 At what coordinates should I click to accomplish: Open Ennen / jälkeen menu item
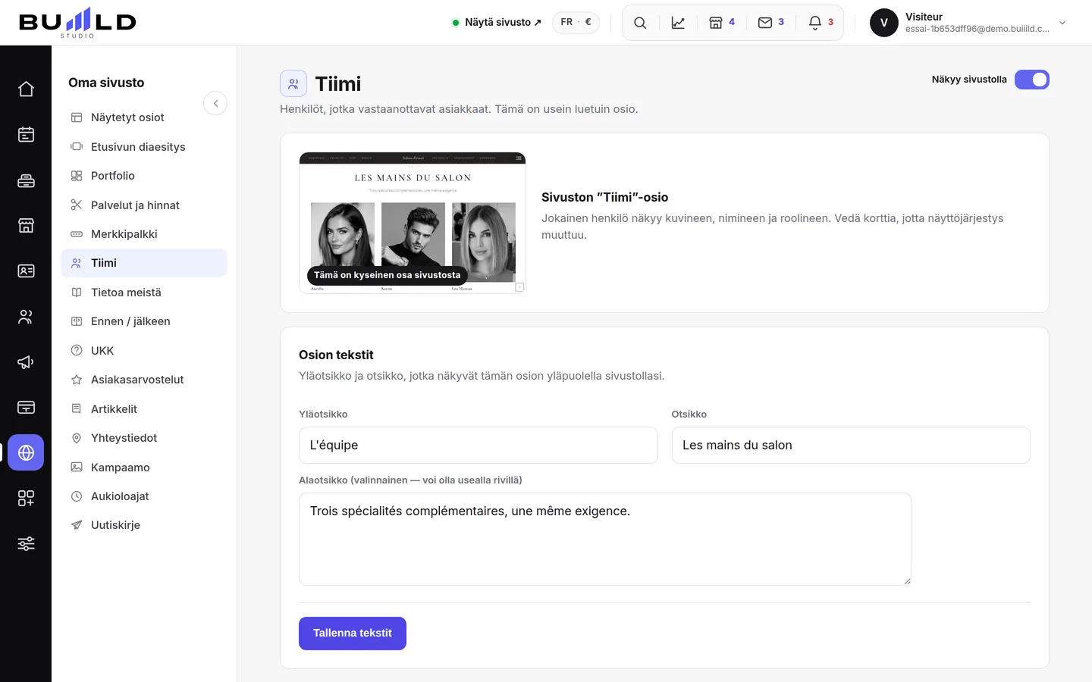point(144,321)
